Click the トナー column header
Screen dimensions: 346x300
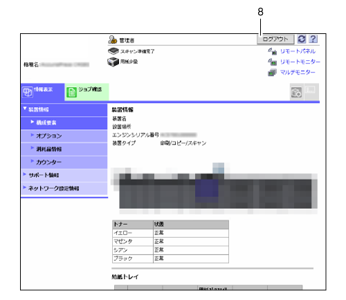(133, 225)
